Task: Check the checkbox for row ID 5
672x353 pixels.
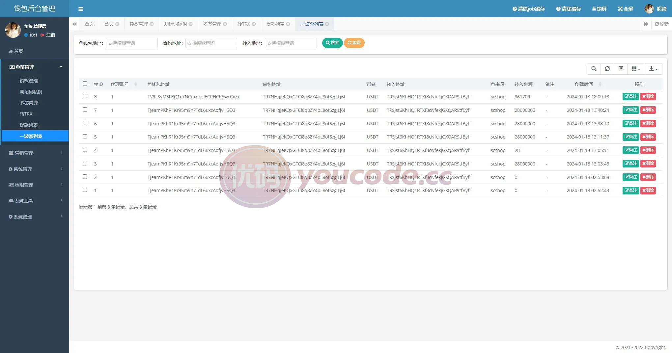Action: click(85, 136)
